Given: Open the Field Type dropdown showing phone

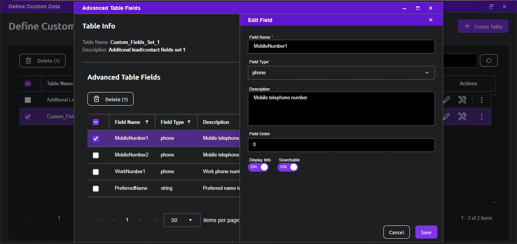Looking at the screenshot, I should click(x=341, y=73).
